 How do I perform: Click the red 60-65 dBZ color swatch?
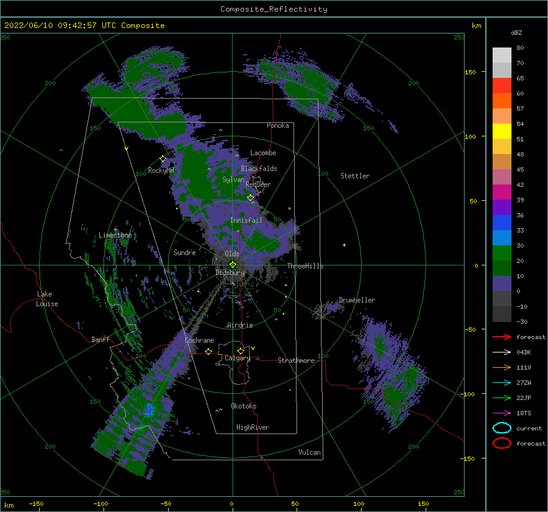coord(502,86)
